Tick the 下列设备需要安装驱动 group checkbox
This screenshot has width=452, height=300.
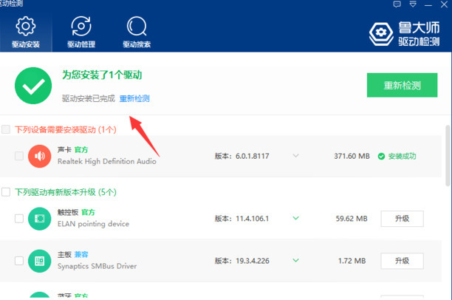tap(6, 129)
